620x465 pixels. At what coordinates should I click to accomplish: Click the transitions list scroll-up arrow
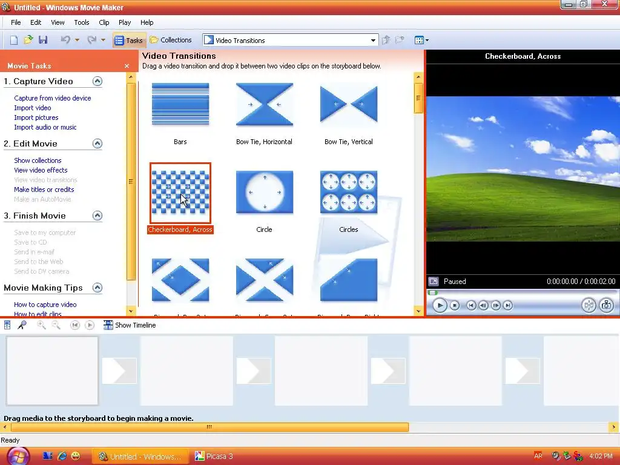[x=418, y=77]
